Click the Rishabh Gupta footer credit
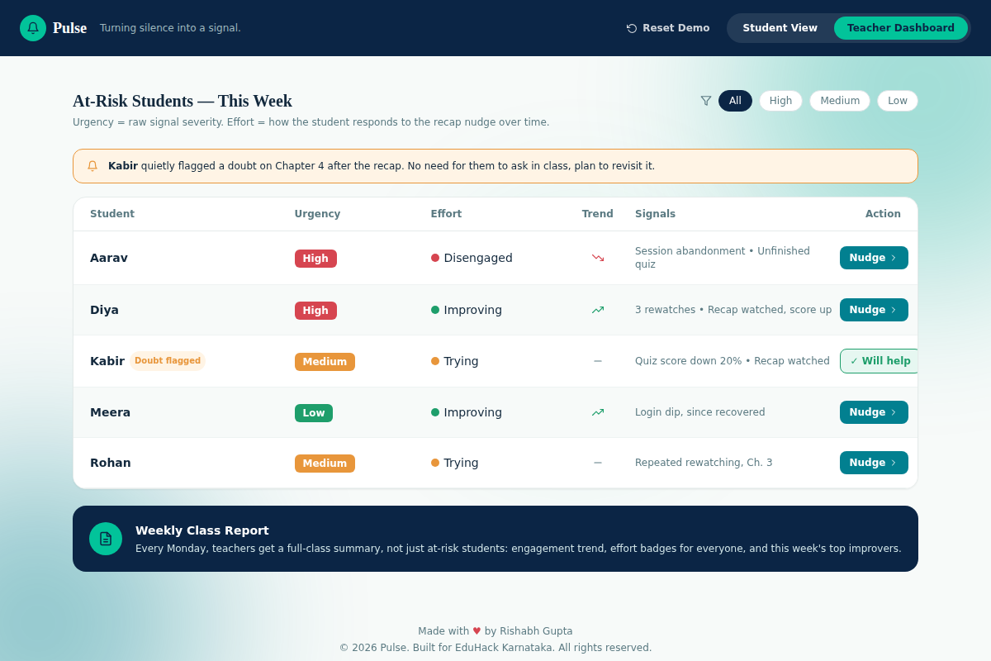 [x=536, y=631]
